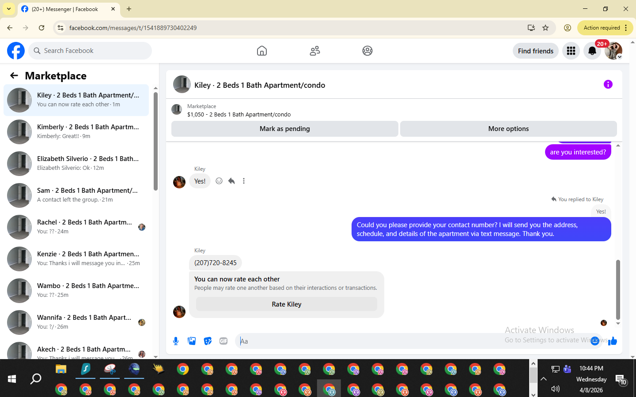Open the Kenzie conversation
This screenshot has height=397, width=636.
coord(76,258)
